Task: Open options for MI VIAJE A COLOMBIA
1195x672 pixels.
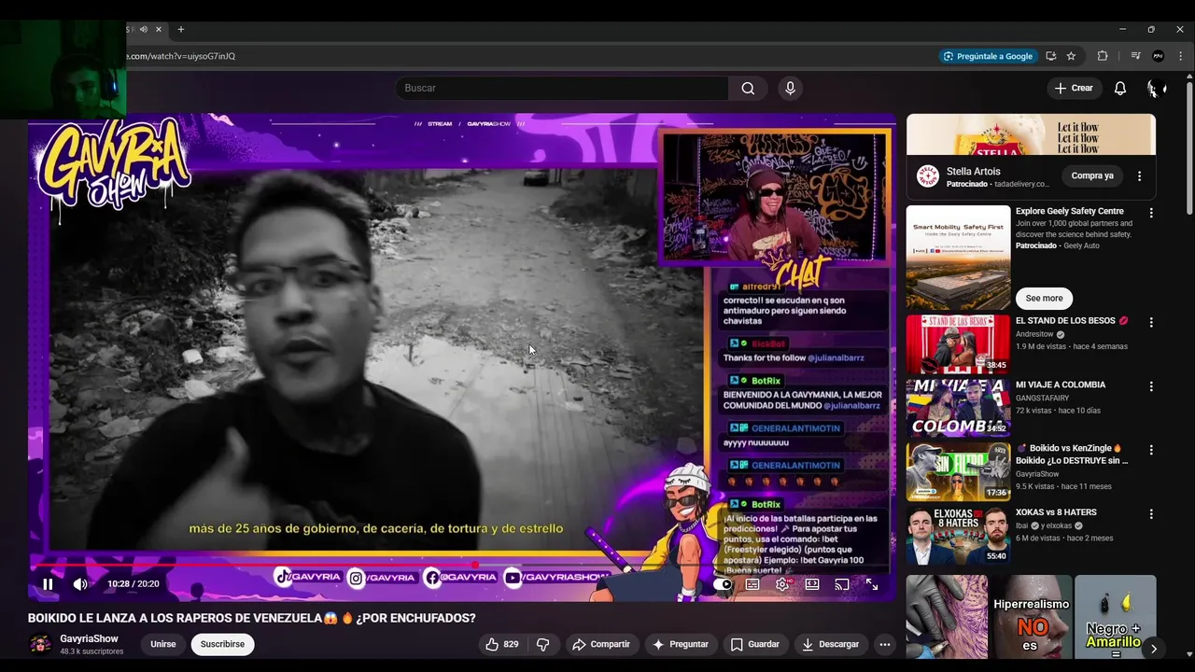Action: point(1151,386)
